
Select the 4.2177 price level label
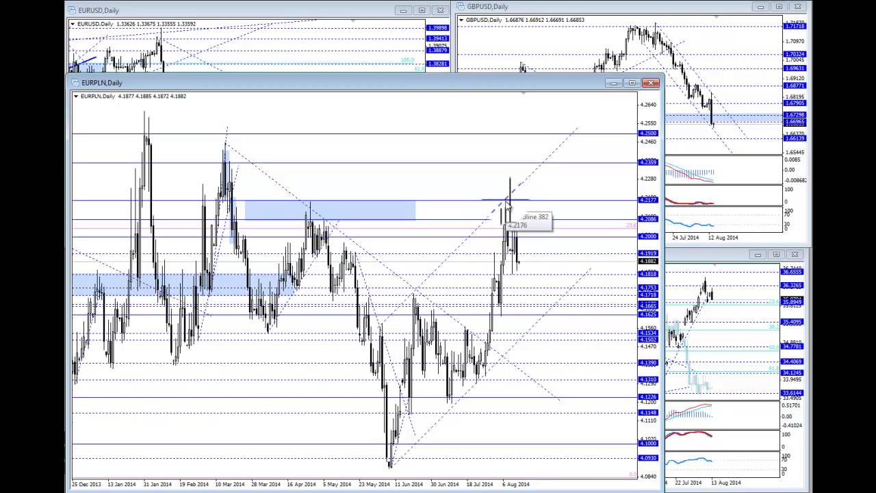tap(647, 199)
